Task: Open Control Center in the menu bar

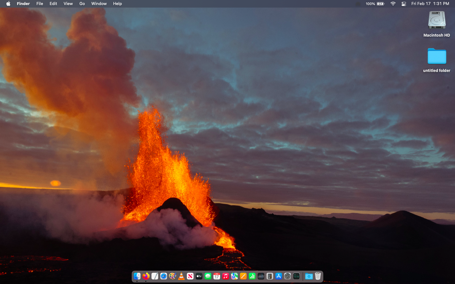Action: pyautogui.click(x=403, y=4)
